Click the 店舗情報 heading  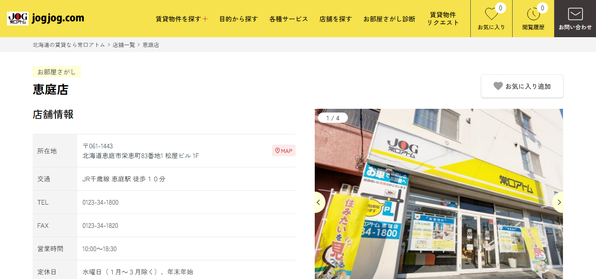53,114
